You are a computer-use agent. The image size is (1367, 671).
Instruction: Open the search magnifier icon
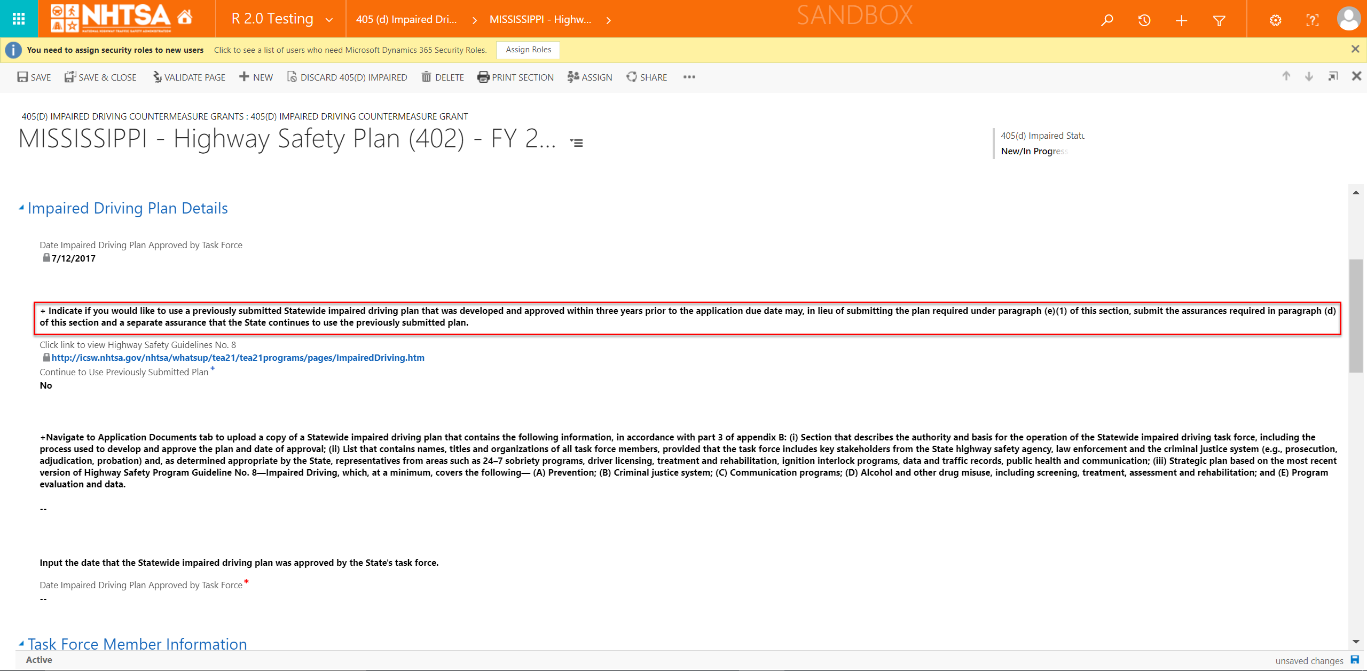(1107, 20)
